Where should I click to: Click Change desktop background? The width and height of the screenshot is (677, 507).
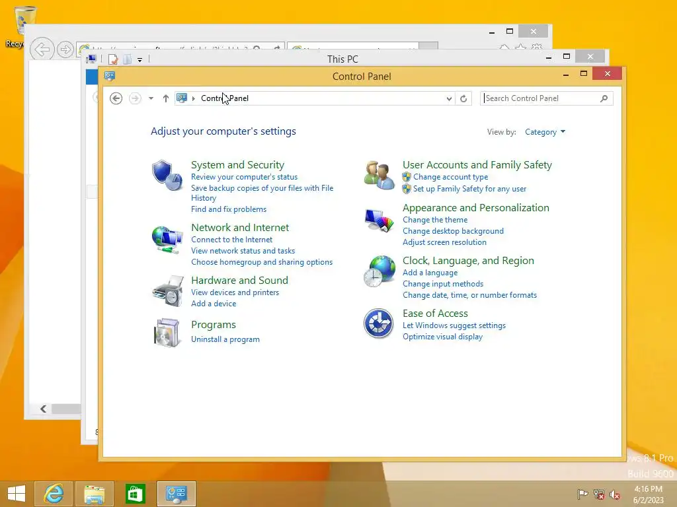[x=453, y=231]
